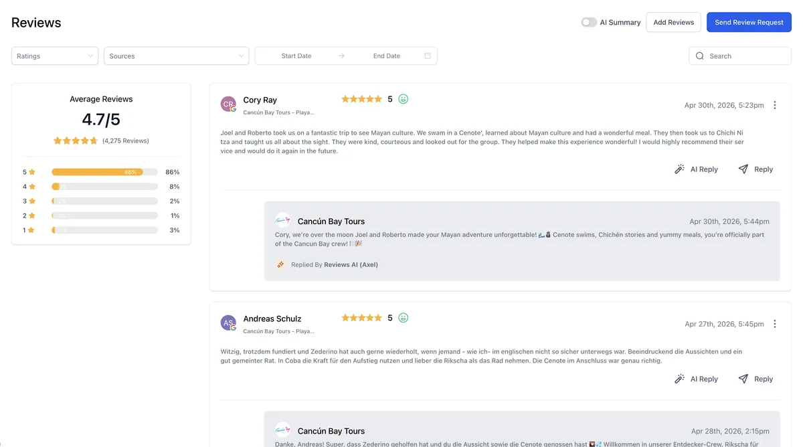Screen dimensions: 803x447
Task: Click Andreas Schulz's avatar
Action: (229, 323)
